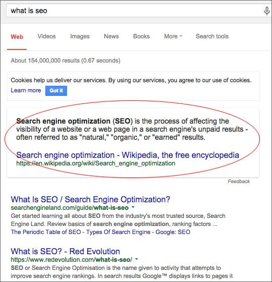Open 'What is SEO? - Red Evolution' result

65,251
